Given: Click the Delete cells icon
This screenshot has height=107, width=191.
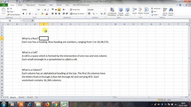Looking at the screenshot, I should coord(140,10).
